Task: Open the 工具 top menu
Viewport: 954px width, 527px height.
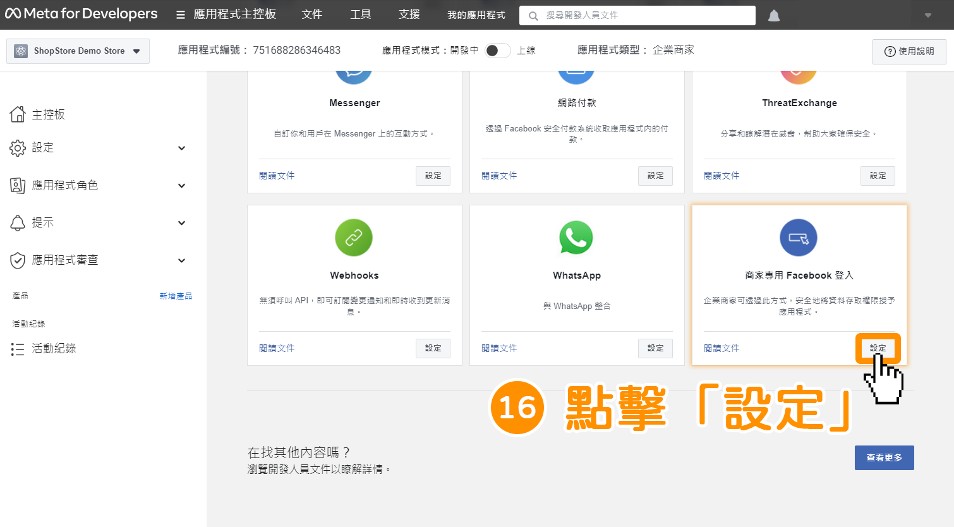Action: 361,15
